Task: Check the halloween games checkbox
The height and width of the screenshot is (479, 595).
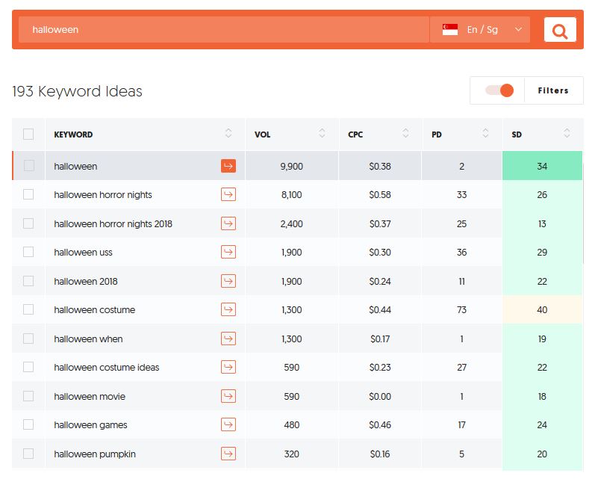Action: point(28,424)
